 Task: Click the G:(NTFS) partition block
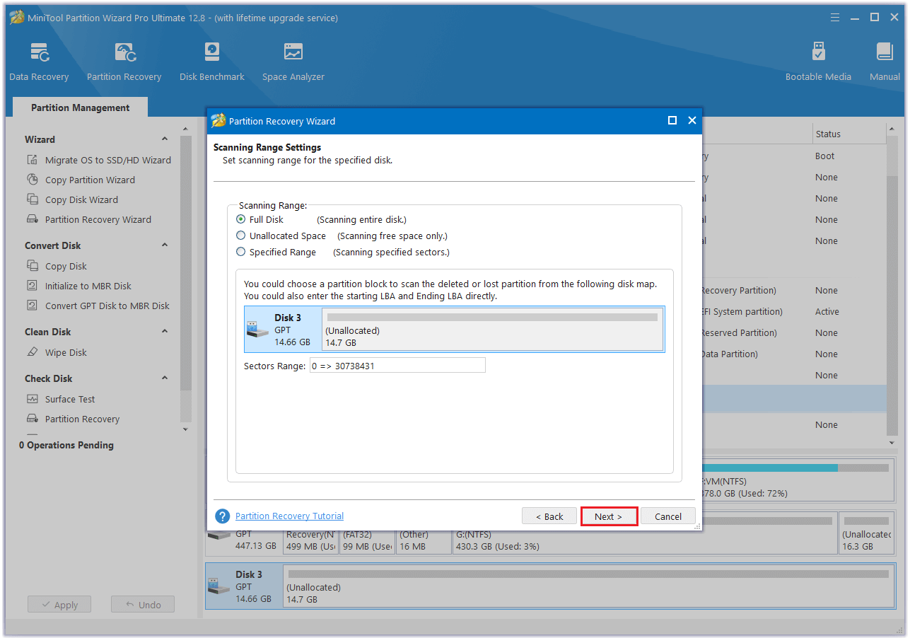point(645,533)
